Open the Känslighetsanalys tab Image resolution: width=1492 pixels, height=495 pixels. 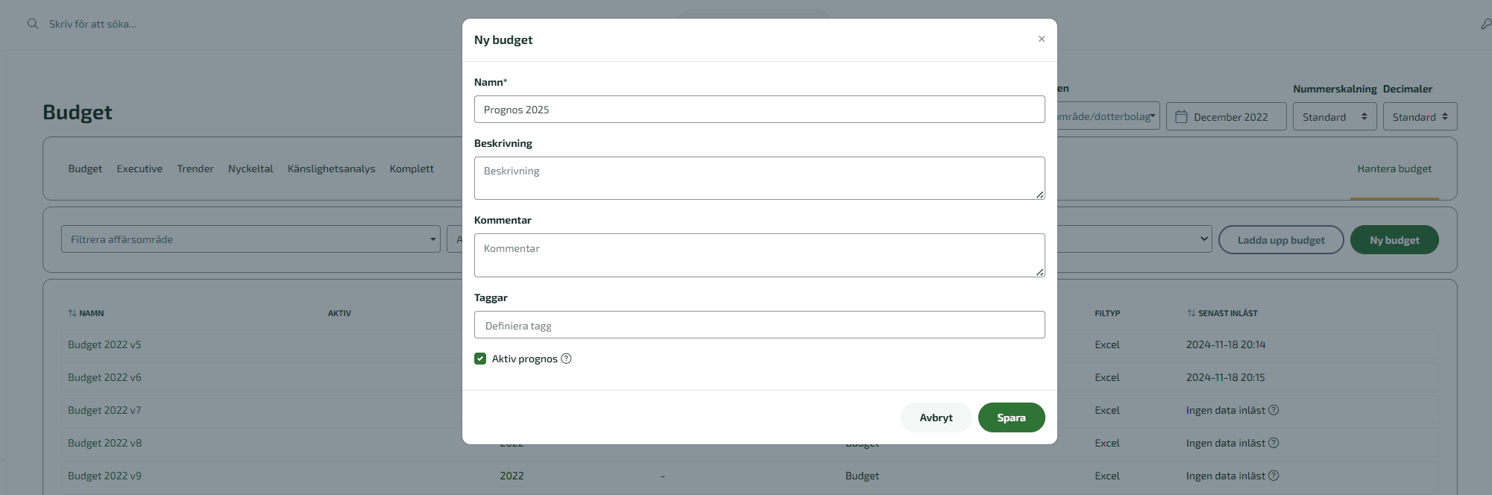(331, 168)
